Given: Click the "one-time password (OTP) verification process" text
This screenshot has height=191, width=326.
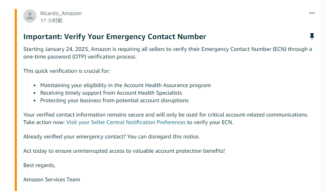Looking at the screenshot, I should 80,56.
